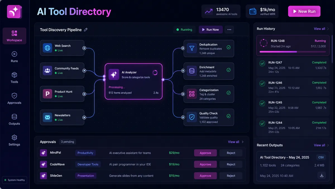Image resolution: width=335 pixels, height=189 pixels.
Task: Toggle the Deduplication check mark
Action: (x=229, y=48)
